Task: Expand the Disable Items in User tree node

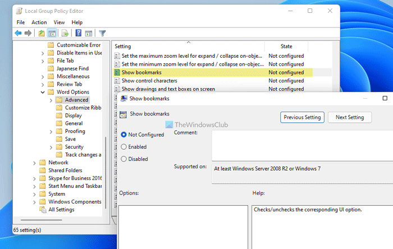Action: pyautogui.click(x=43, y=53)
